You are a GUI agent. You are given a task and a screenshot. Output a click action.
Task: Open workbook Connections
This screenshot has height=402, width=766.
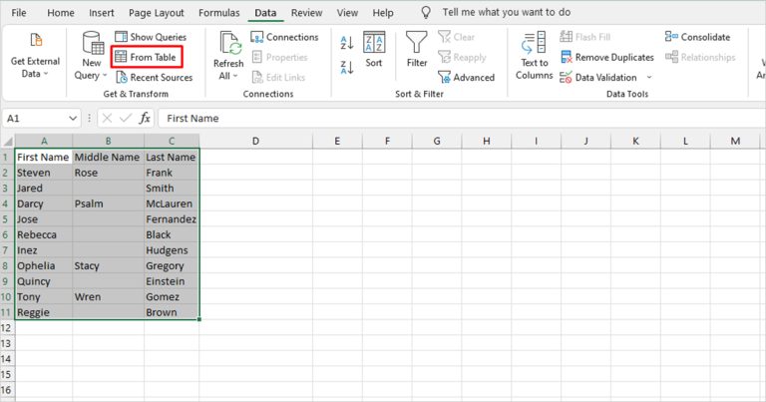(284, 37)
